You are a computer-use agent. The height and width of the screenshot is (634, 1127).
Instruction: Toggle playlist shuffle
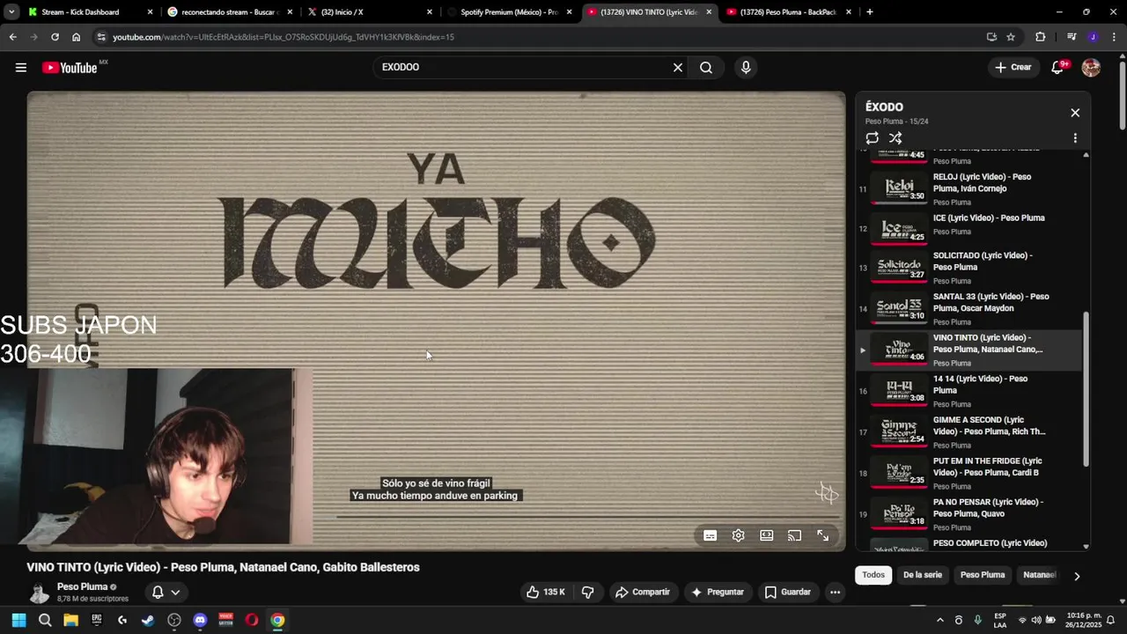(x=895, y=138)
